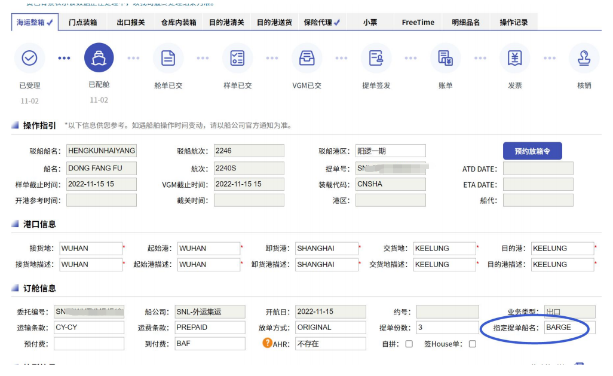This screenshot has width=613, height=376.
Task: Click the 起始港 field WUHAN
Action: (x=209, y=249)
